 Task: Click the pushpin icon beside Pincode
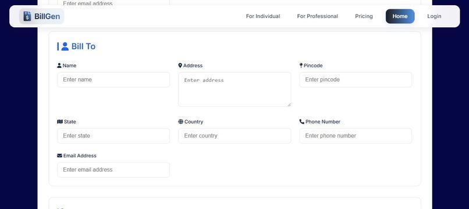301,66
